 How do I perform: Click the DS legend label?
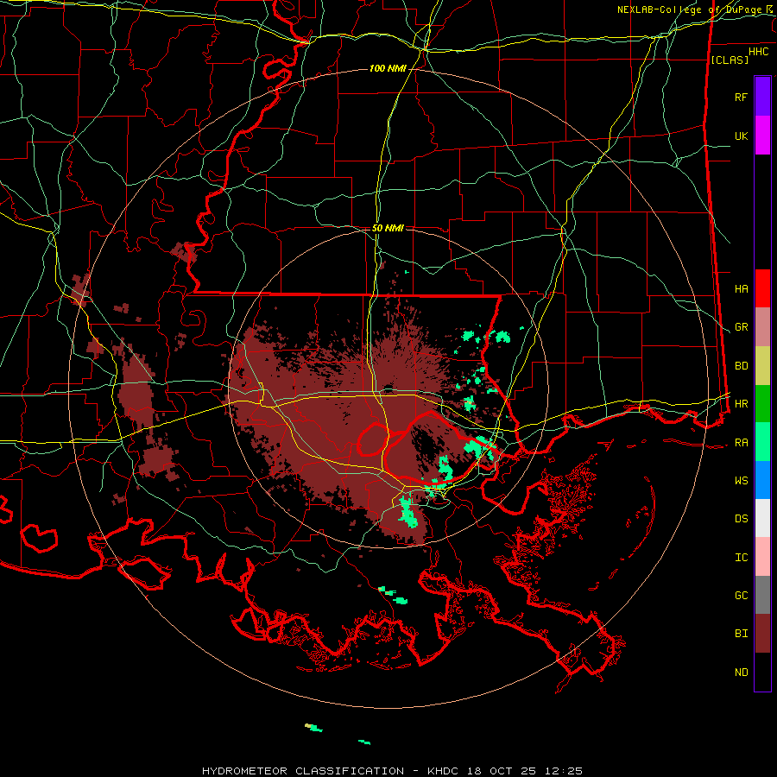(741, 519)
